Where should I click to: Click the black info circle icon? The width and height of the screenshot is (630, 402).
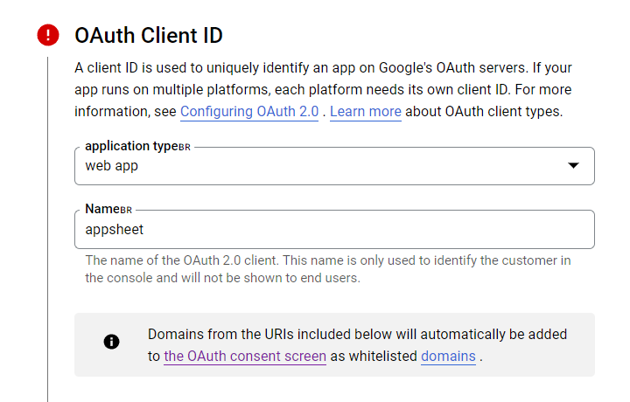(x=111, y=342)
